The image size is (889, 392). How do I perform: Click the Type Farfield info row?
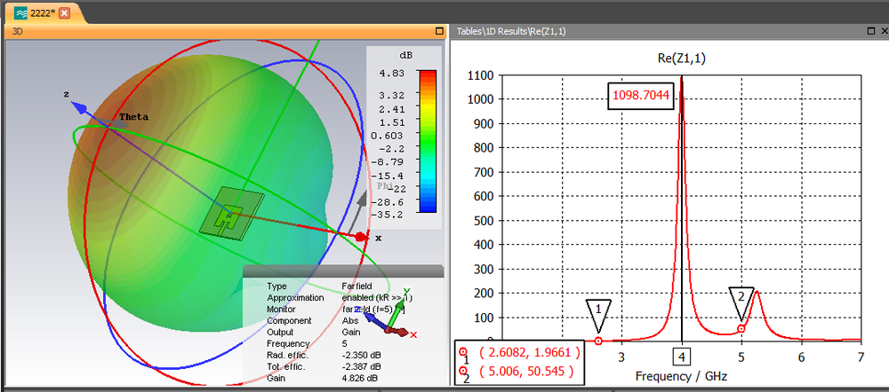[320, 286]
